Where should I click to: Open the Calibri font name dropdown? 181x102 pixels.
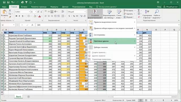tap(29, 12)
